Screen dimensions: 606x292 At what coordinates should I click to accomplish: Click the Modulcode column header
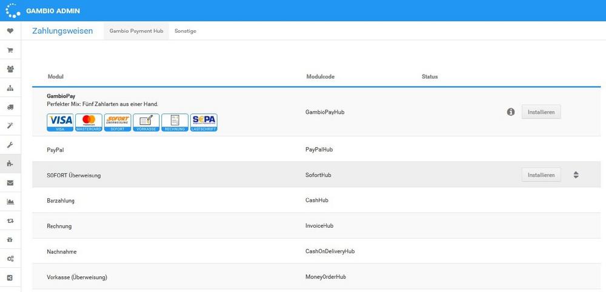coord(321,76)
